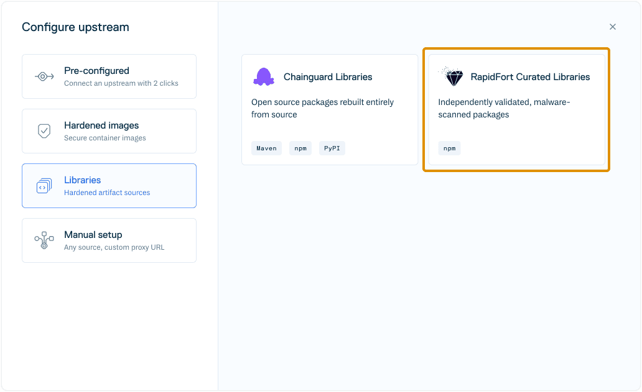This screenshot has width=642, height=392.
Task: Click the 'Configure upstream' heading
Action: [x=76, y=27]
